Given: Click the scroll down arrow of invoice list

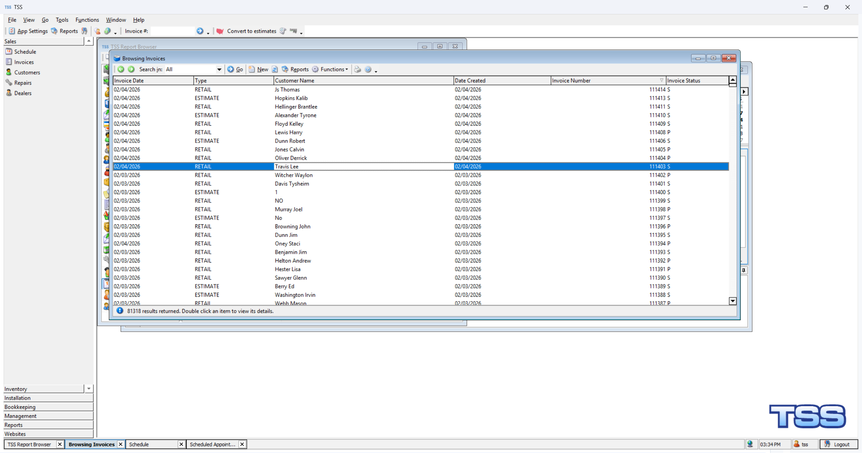Looking at the screenshot, I should pyautogui.click(x=732, y=301).
